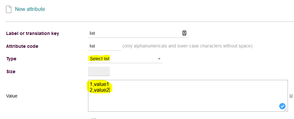Click the alphanumericals hint text
This screenshot has height=119, width=294.
point(187,46)
